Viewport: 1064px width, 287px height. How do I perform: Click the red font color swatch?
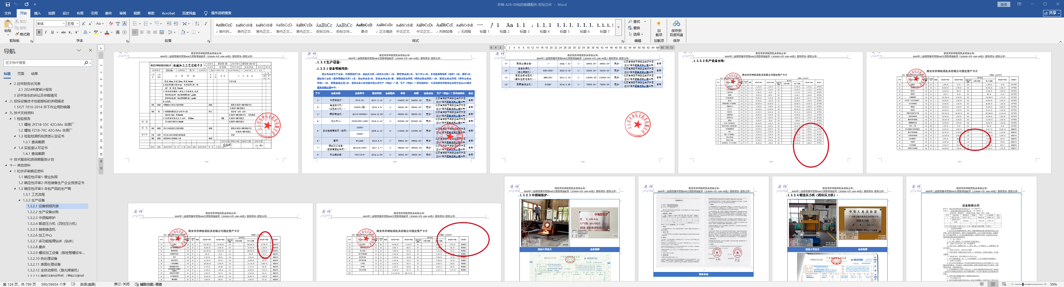coord(107,32)
